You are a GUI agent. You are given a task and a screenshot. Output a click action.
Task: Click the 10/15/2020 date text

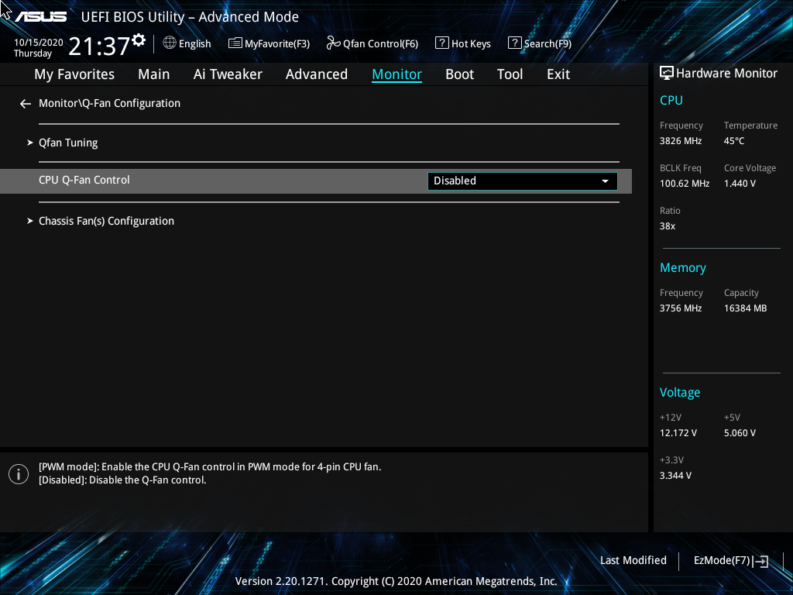click(x=39, y=43)
